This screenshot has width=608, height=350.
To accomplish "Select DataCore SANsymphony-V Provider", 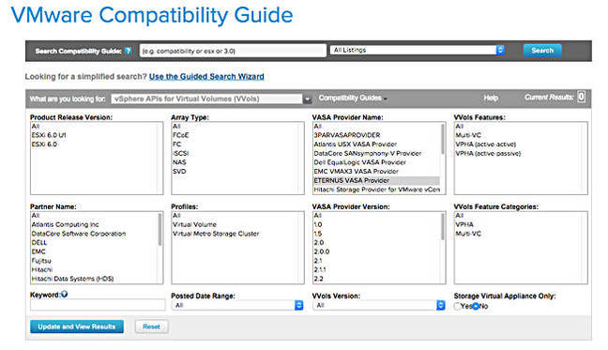I will pyautogui.click(x=368, y=154).
